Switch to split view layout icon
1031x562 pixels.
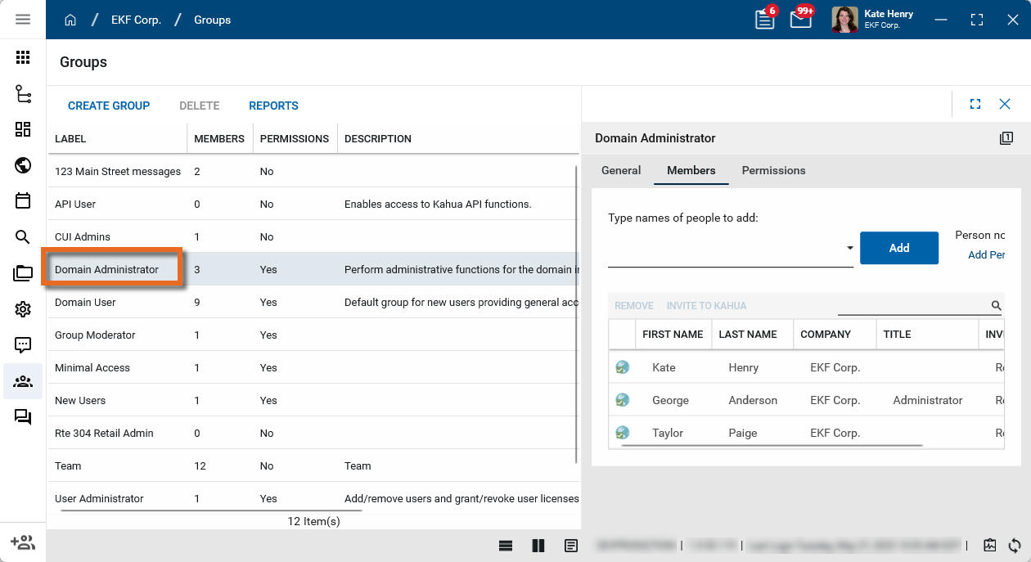pos(538,546)
